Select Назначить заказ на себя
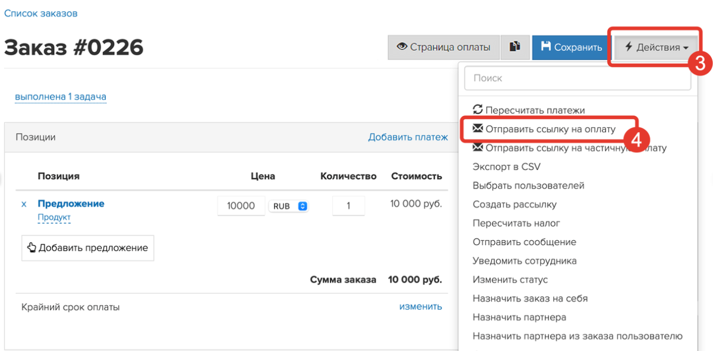 point(530,299)
